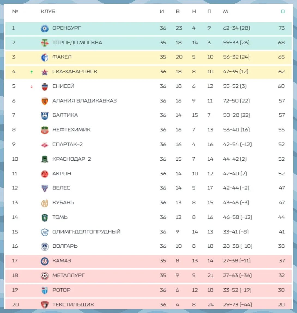This screenshot has width=297, height=313.
Task: Open the Олимп-Долгопрудный team link
Action: coord(86,232)
